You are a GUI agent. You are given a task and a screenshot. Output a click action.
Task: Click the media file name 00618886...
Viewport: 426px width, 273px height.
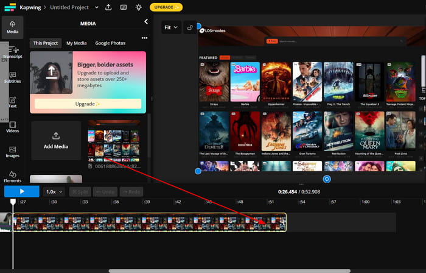pos(117,166)
